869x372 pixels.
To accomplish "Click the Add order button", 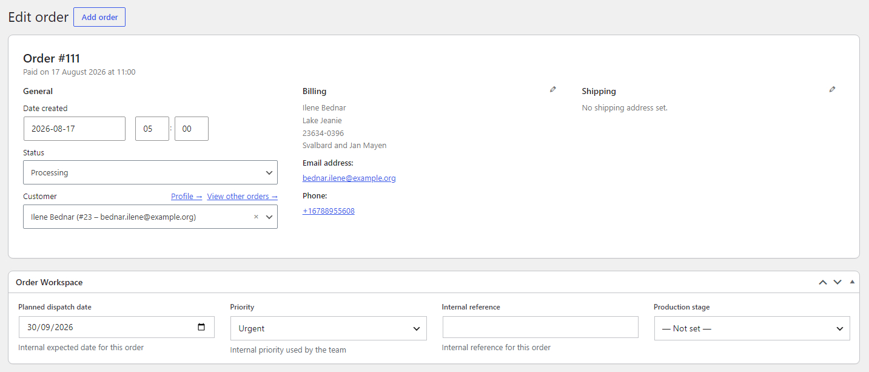I will pos(99,17).
